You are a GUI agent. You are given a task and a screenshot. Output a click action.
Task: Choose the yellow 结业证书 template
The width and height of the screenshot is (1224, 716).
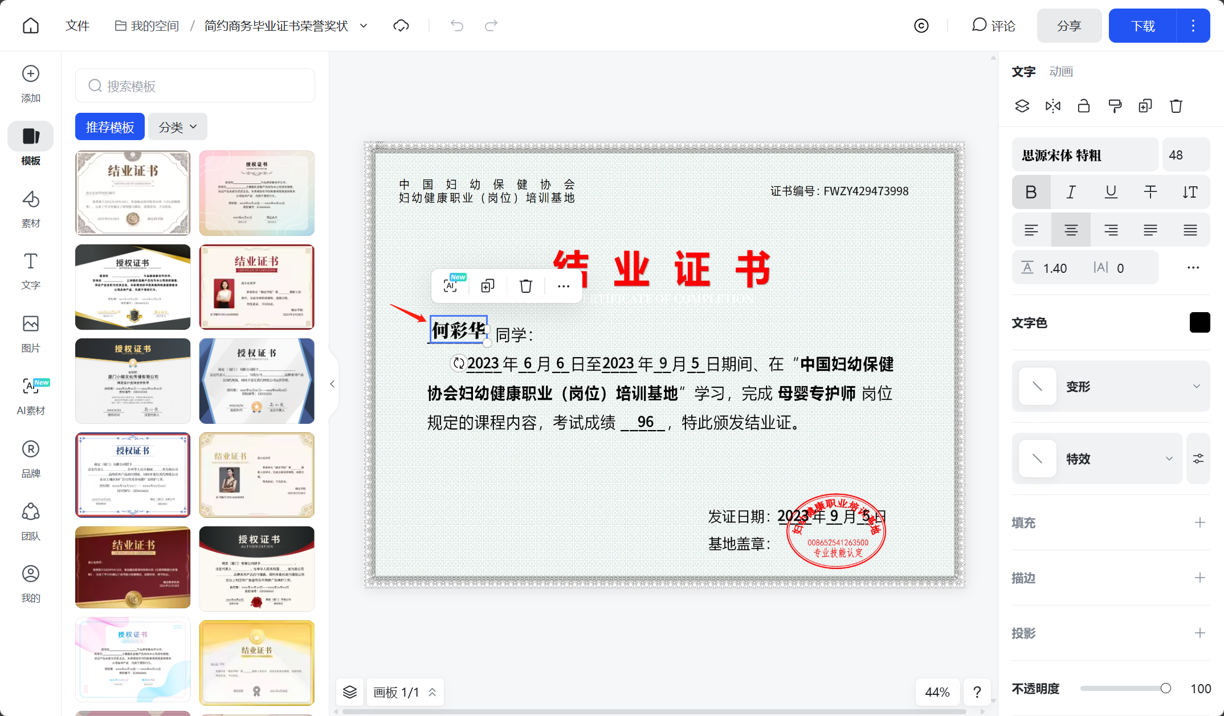pos(257,663)
